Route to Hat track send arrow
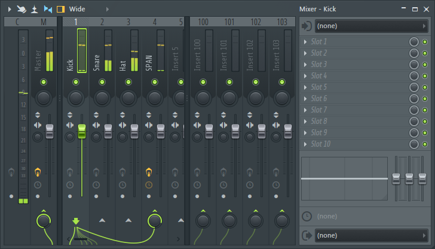 (128, 220)
